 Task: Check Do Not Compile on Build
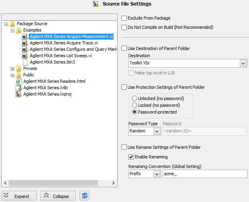[124, 27]
